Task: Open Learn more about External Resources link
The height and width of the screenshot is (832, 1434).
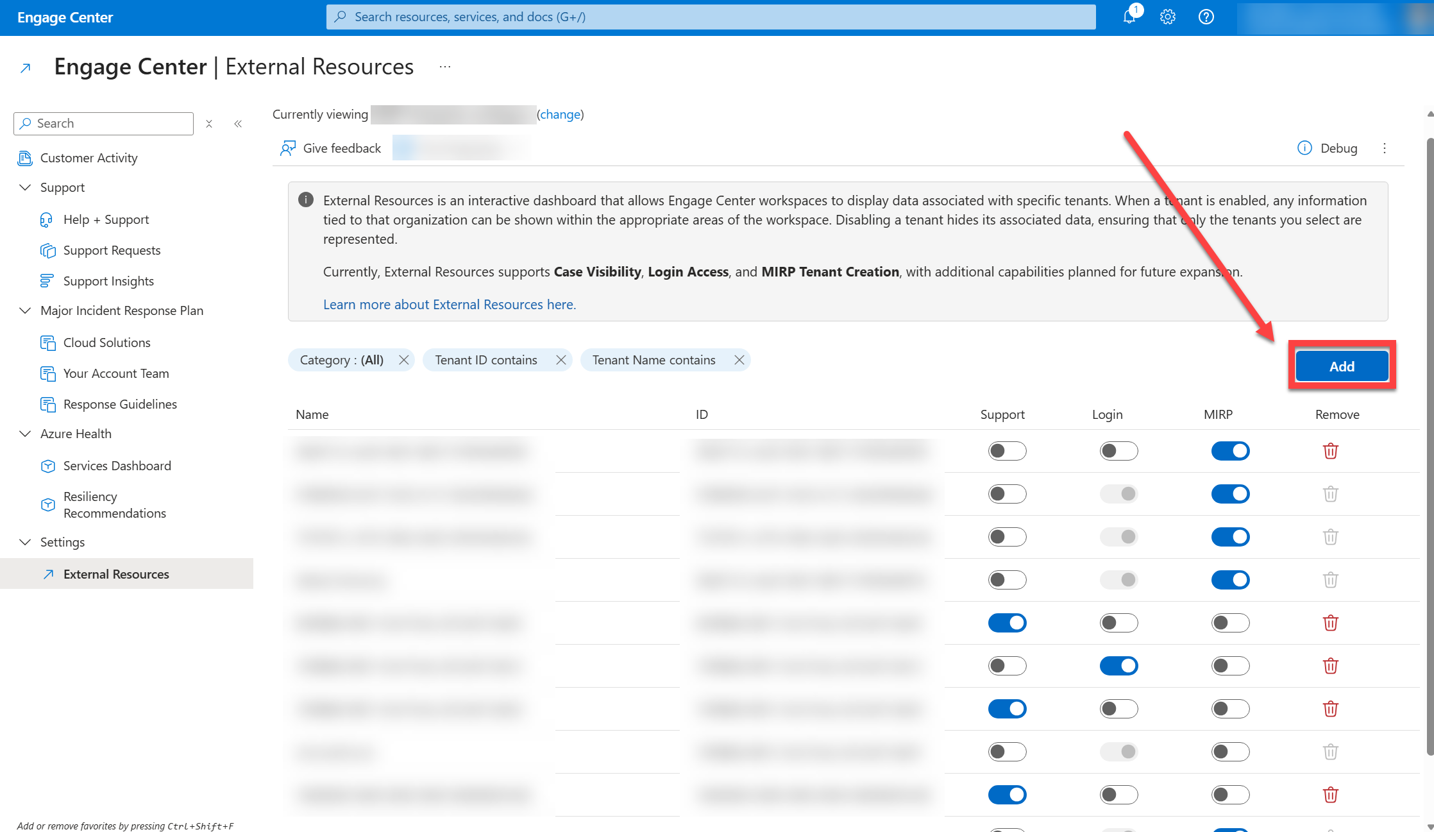Action: (450, 304)
